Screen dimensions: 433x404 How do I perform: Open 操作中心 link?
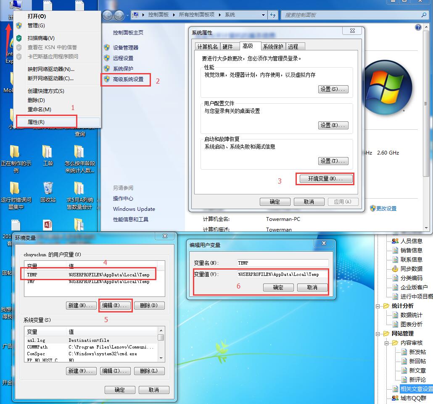click(123, 198)
